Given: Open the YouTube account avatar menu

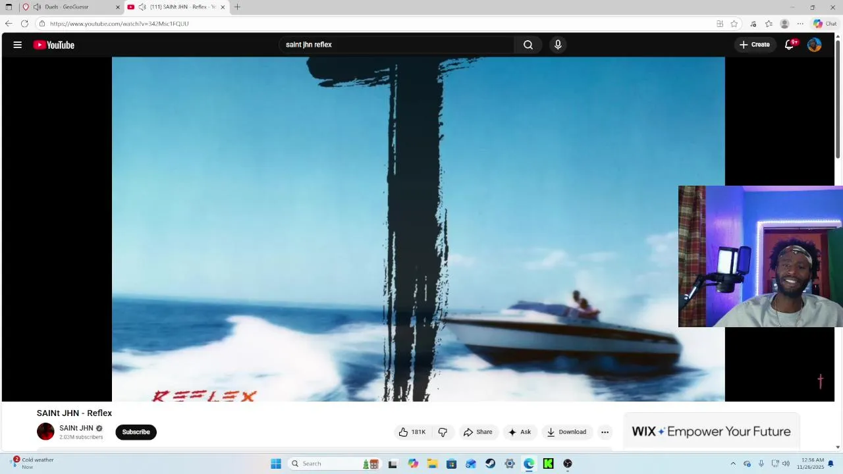Looking at the screenshot, I should (x=815, y=45).
